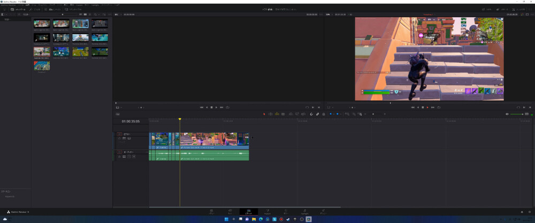535x223 pixels.
Task: Click the yellow-highlighted edit mode tool
Action: click(277, 114)
